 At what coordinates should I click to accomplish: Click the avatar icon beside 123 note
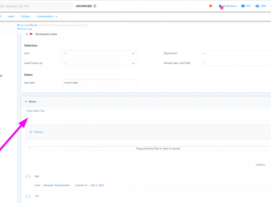pos(28,197)
